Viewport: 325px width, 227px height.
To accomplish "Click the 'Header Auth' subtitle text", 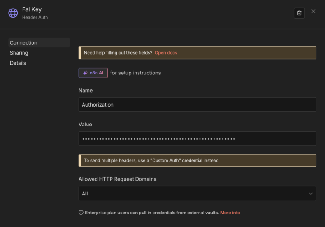I will pos(35,18).
